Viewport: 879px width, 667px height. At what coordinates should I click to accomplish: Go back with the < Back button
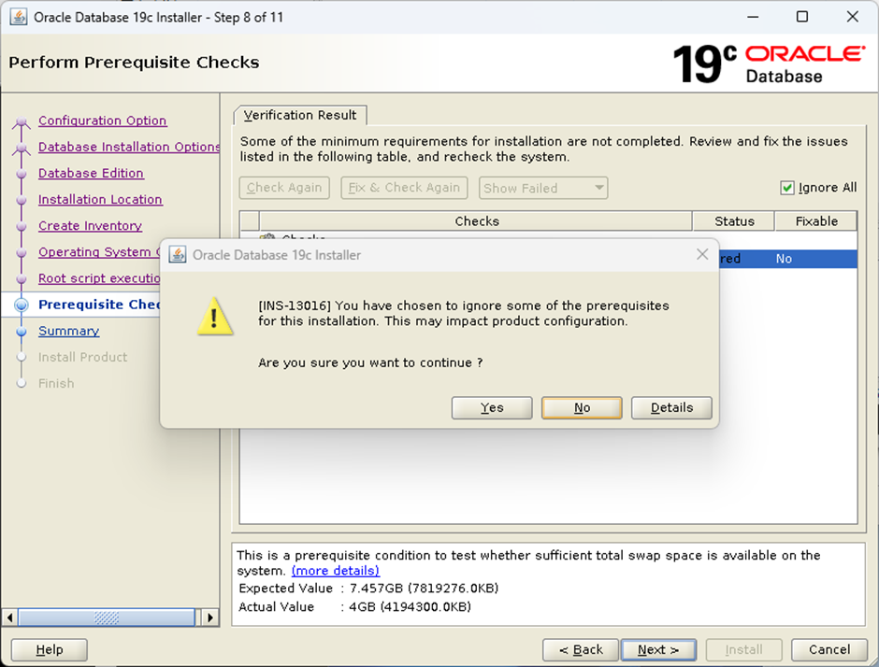(x=581, y=649)
